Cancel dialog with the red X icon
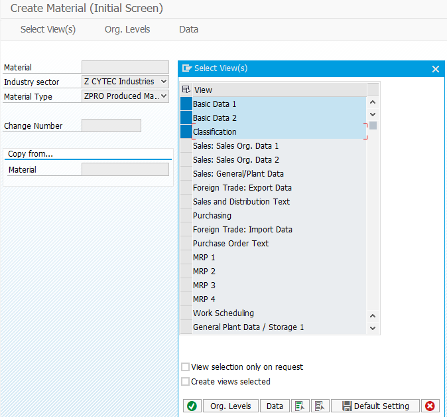 point(430,406)
